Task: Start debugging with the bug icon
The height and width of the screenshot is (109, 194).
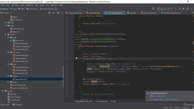Action: 180,9
